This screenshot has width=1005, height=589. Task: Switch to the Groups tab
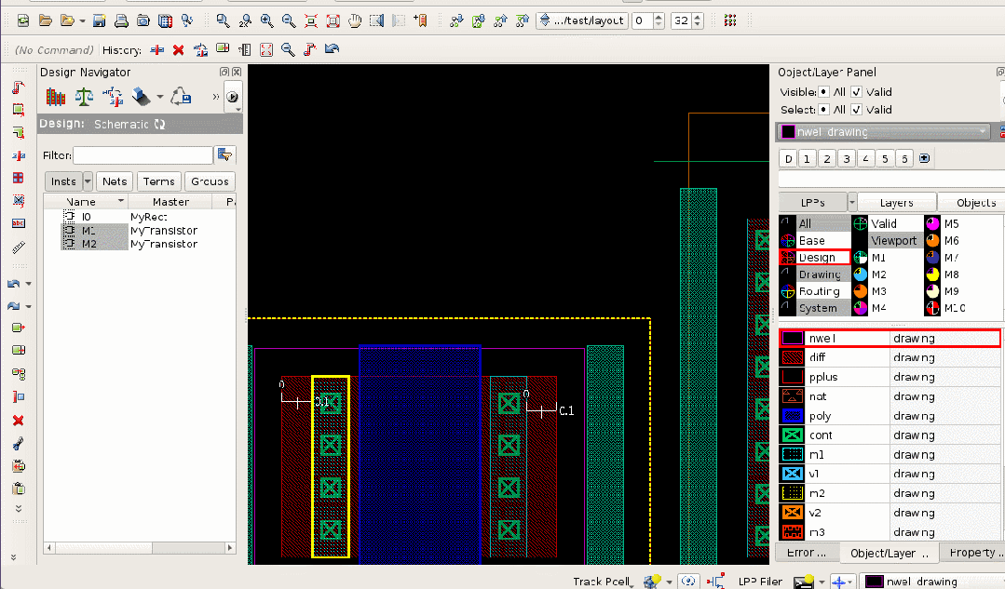click(210, 181)
